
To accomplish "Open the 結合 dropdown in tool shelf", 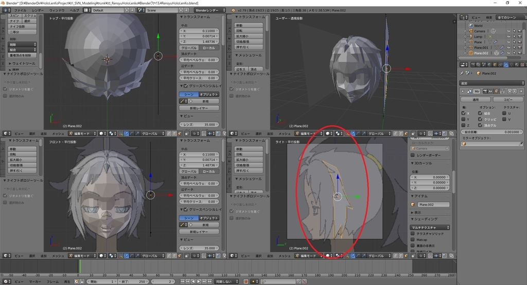I will coord(23,50).
